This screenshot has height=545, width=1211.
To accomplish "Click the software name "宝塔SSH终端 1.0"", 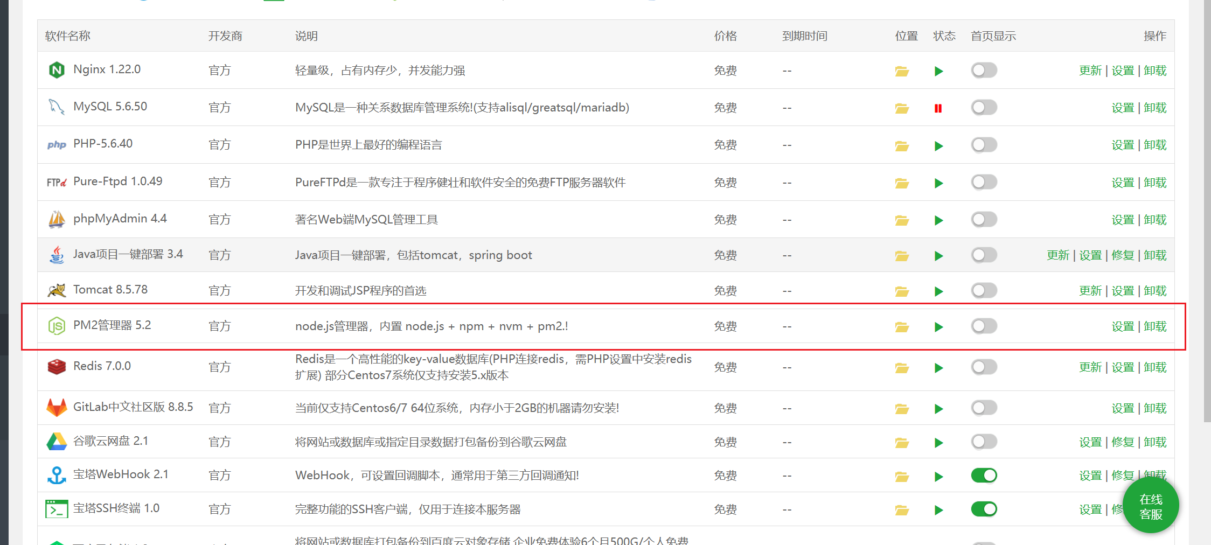I will tap(116, 508).
